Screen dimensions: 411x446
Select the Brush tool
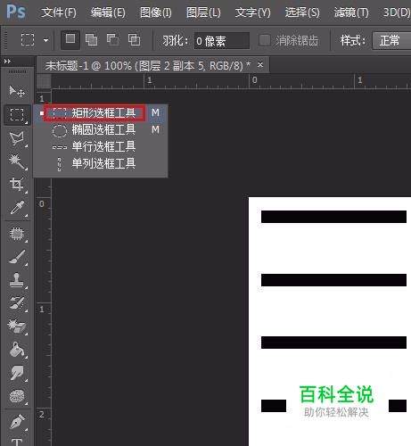click(x=17, y=257)
